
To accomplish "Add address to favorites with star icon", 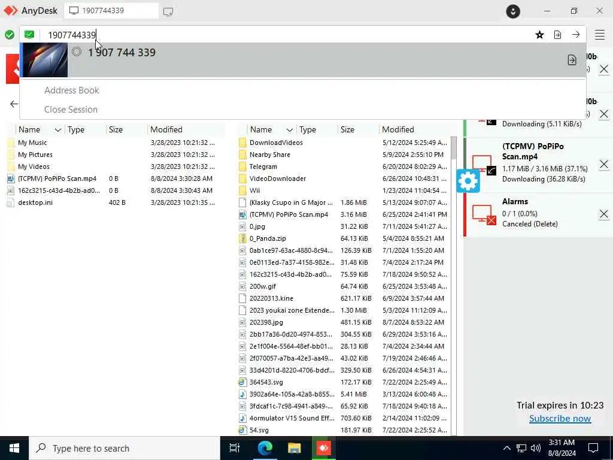I will pos(539,35).
